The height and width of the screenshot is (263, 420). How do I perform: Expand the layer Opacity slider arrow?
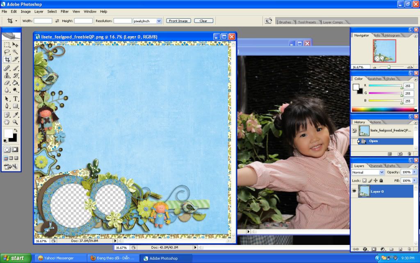tap(414, 172)
